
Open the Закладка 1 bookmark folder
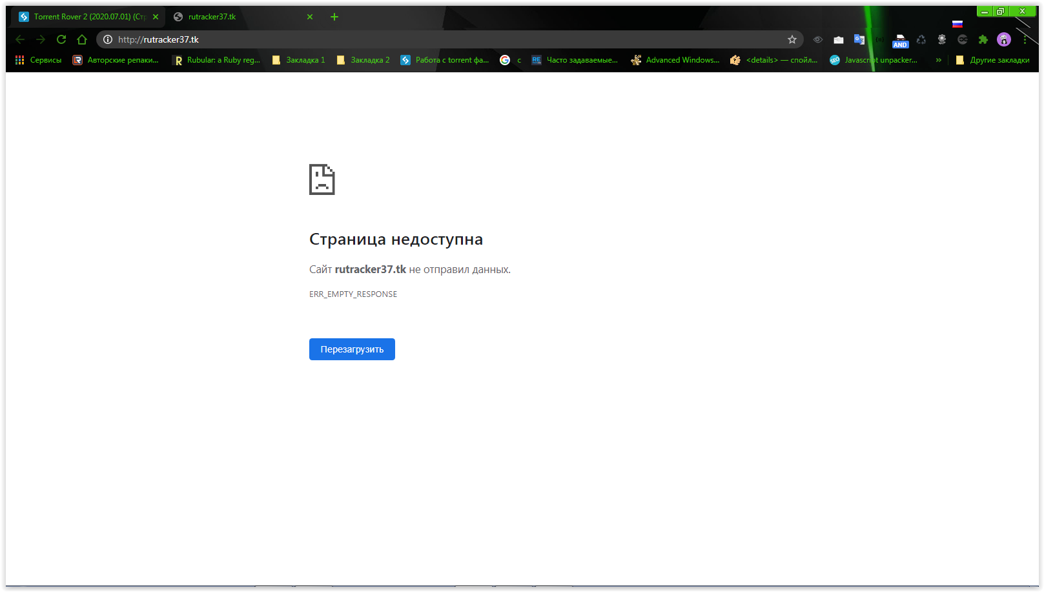tap(298, 60)
